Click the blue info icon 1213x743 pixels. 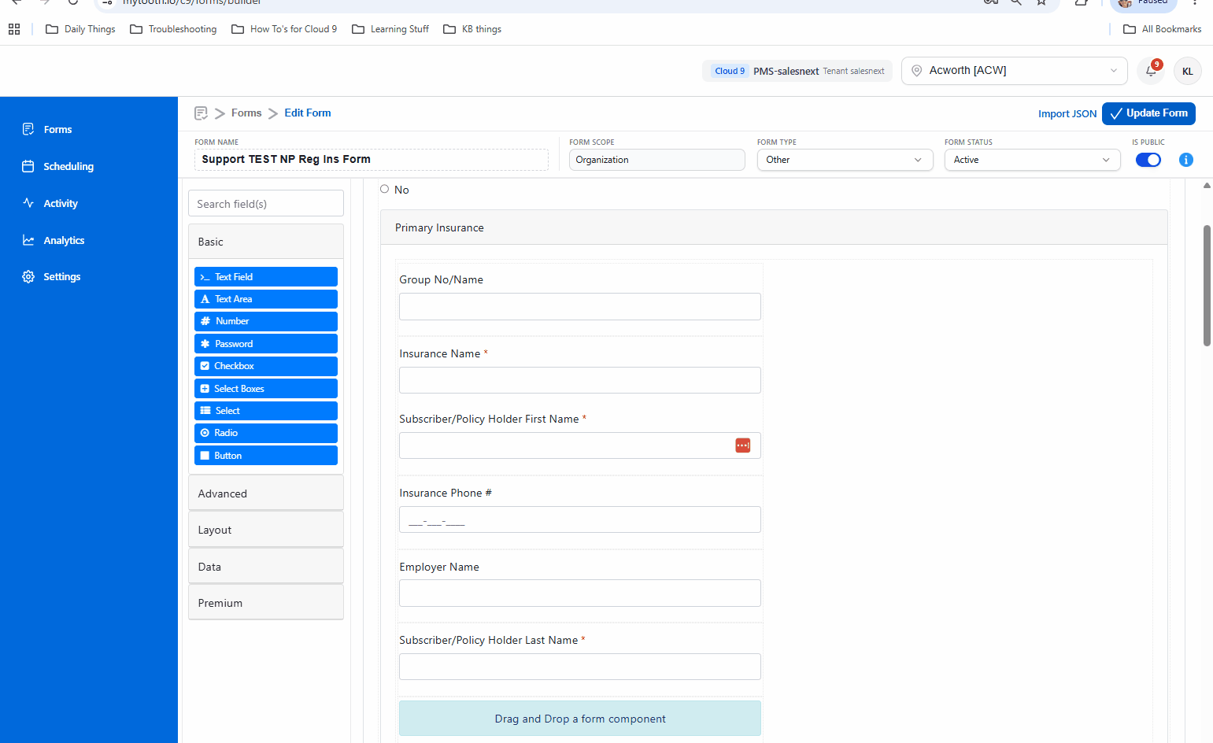click(1186, 160)
